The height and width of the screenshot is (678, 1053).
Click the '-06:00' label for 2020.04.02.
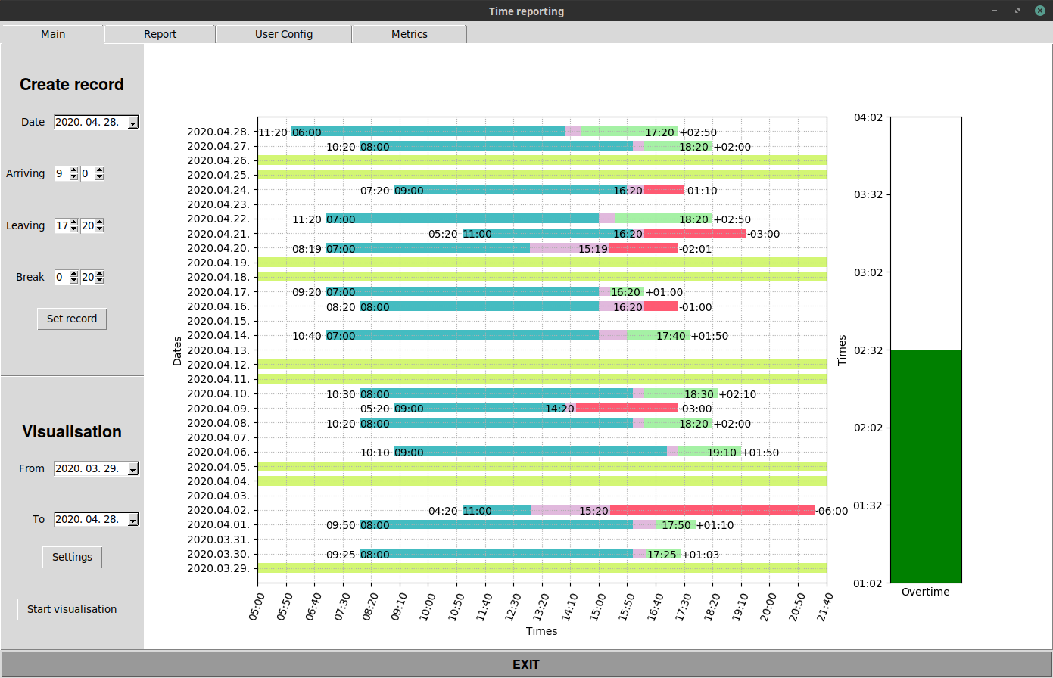[x=832, y=511]
